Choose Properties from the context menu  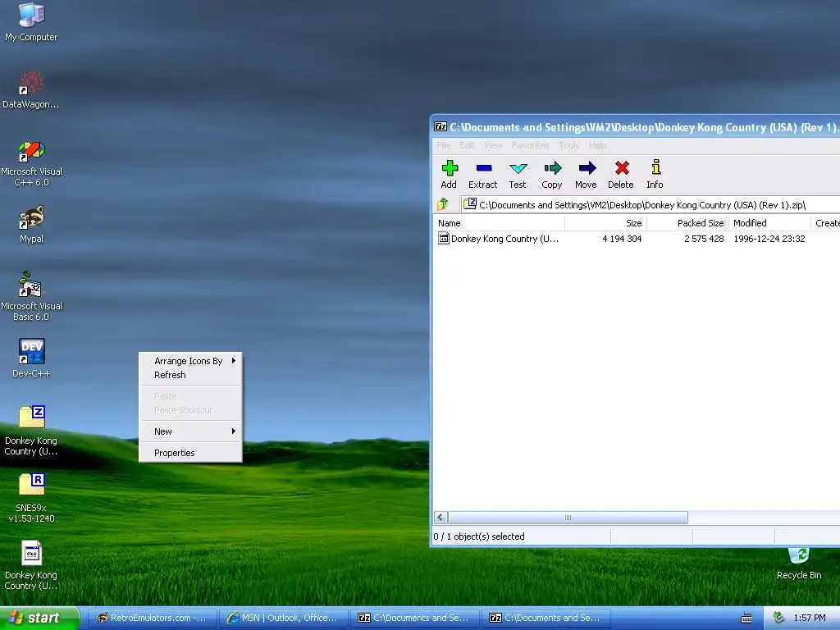tap(190, 453)
